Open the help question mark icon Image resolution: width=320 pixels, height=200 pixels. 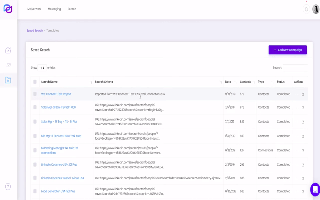click(8, 187)
